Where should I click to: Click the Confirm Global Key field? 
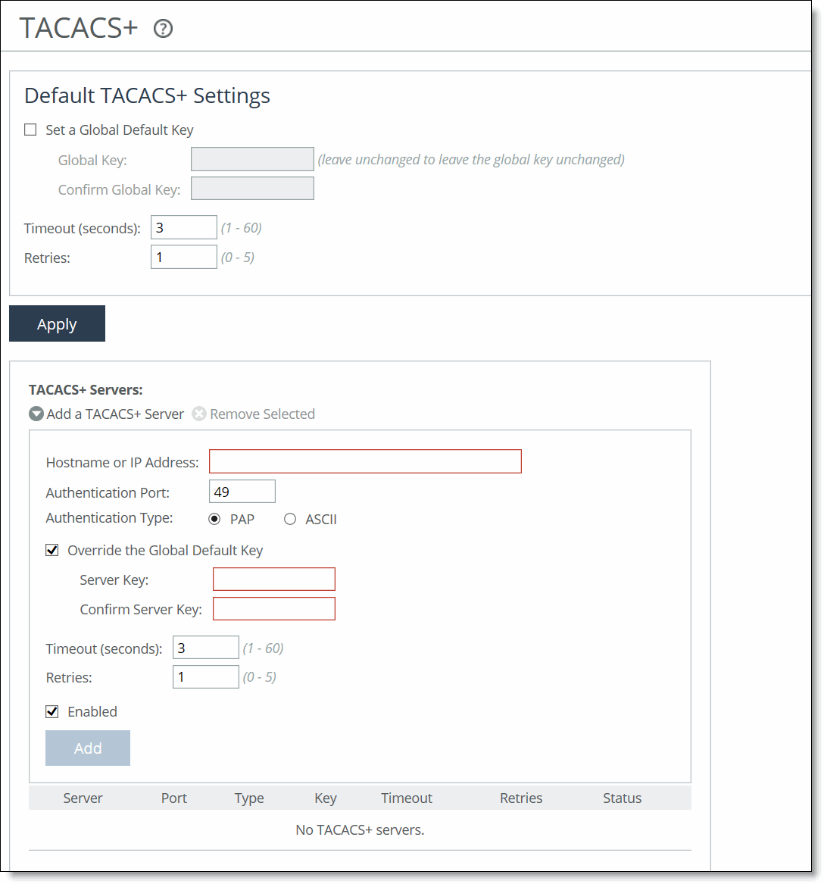(x=252, y=188)
